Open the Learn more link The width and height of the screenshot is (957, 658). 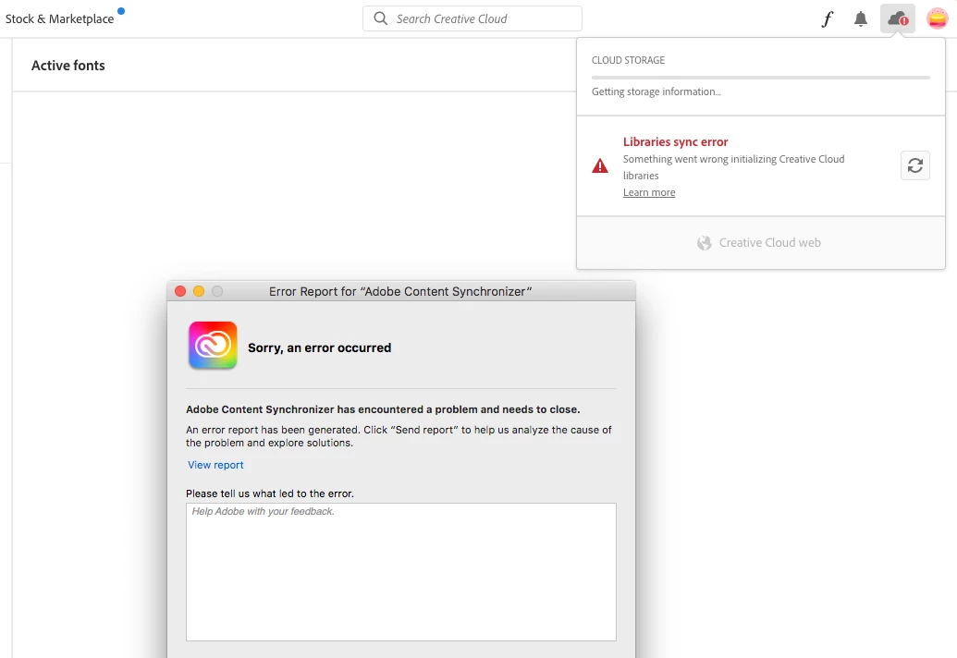[649, 192]
